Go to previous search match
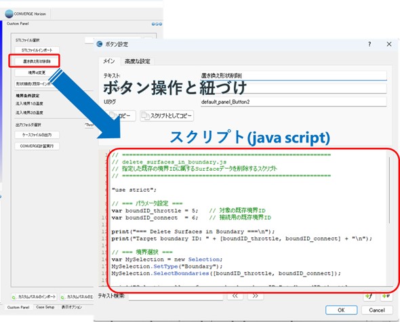 [235, 296]
